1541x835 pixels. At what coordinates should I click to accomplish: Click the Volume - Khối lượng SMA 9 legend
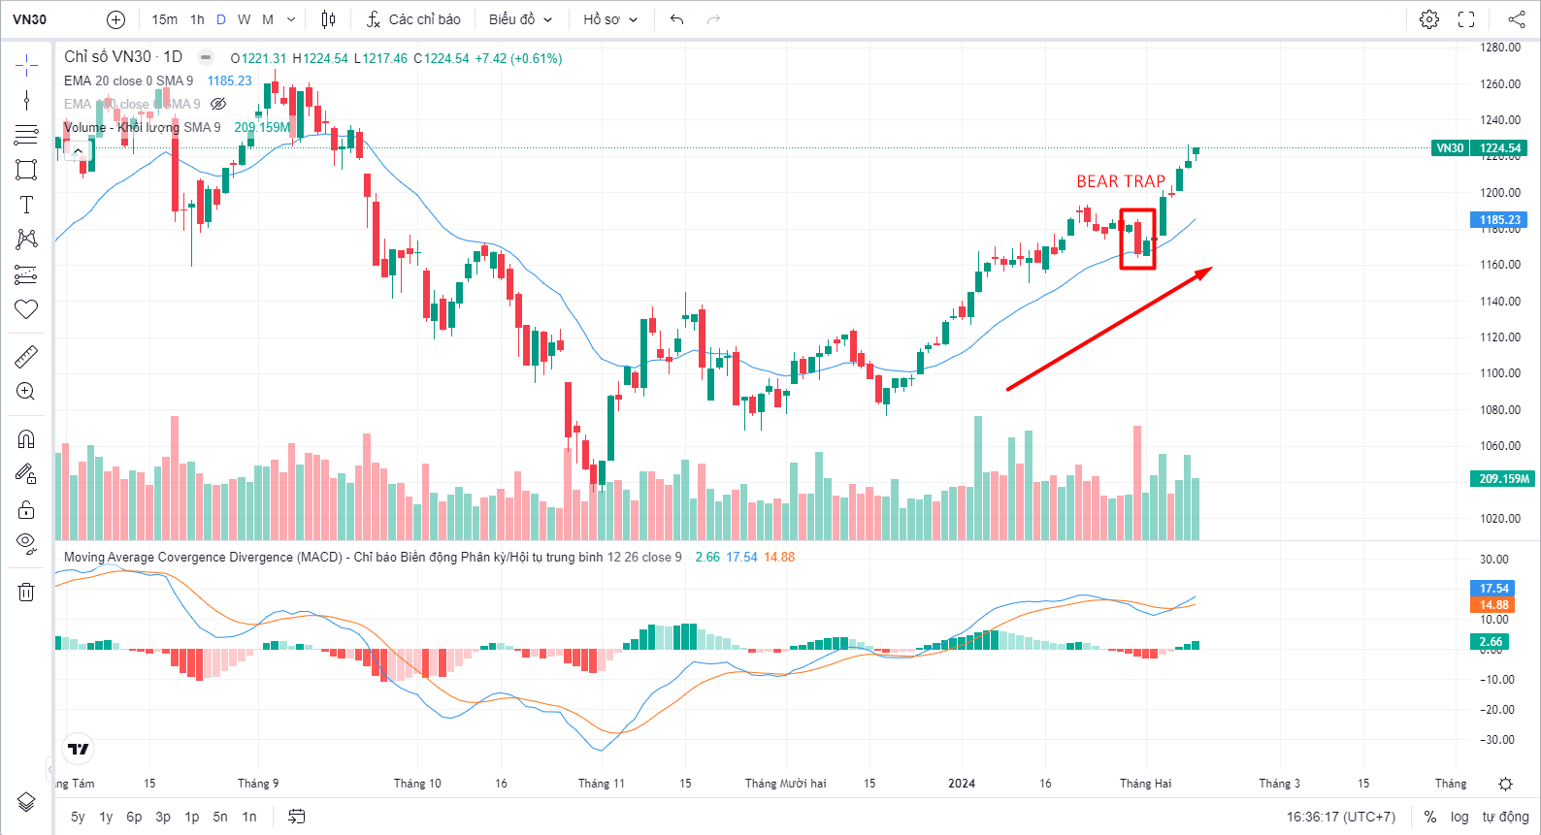click(143, 127)
